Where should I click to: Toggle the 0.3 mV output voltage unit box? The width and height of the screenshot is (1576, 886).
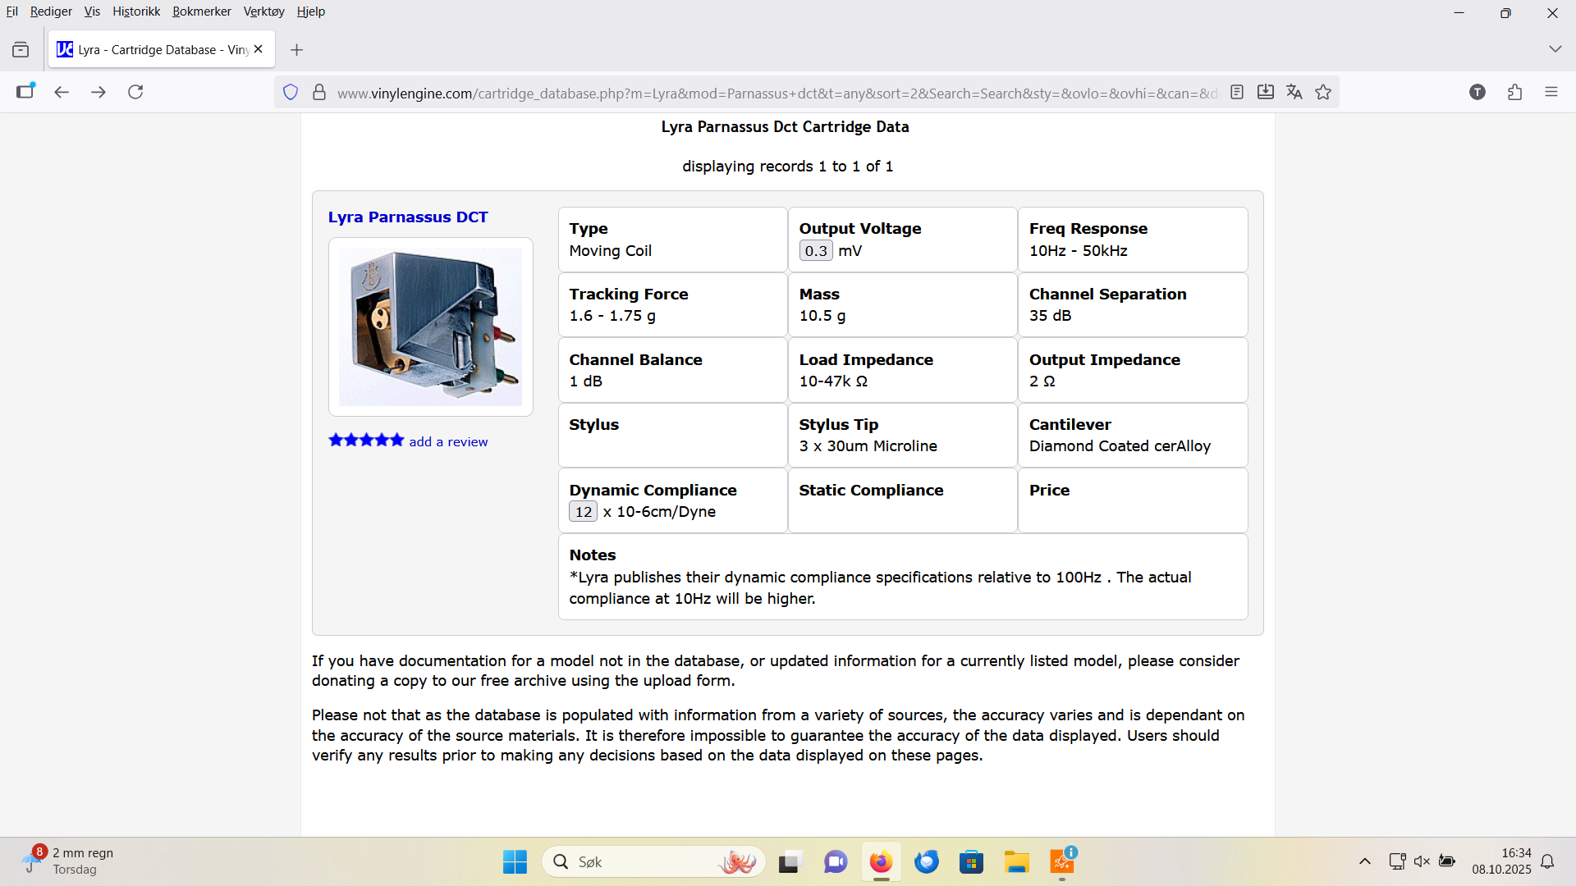coord(816,251)
